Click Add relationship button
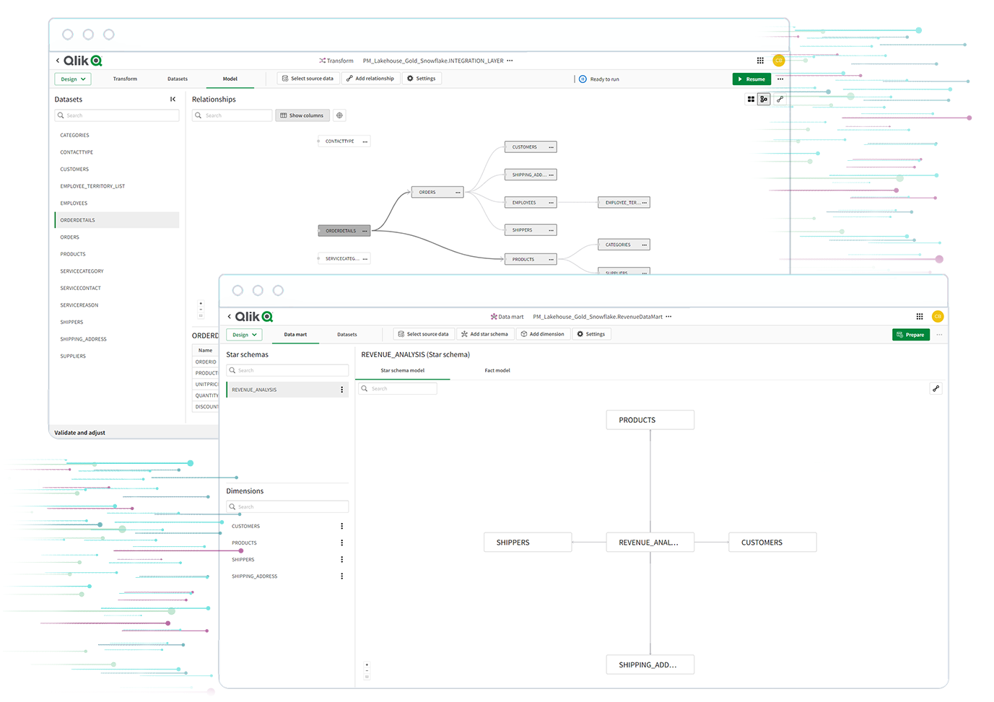This screenshot has height=702, width=994. pyautogui.click(x=370, y=79)
